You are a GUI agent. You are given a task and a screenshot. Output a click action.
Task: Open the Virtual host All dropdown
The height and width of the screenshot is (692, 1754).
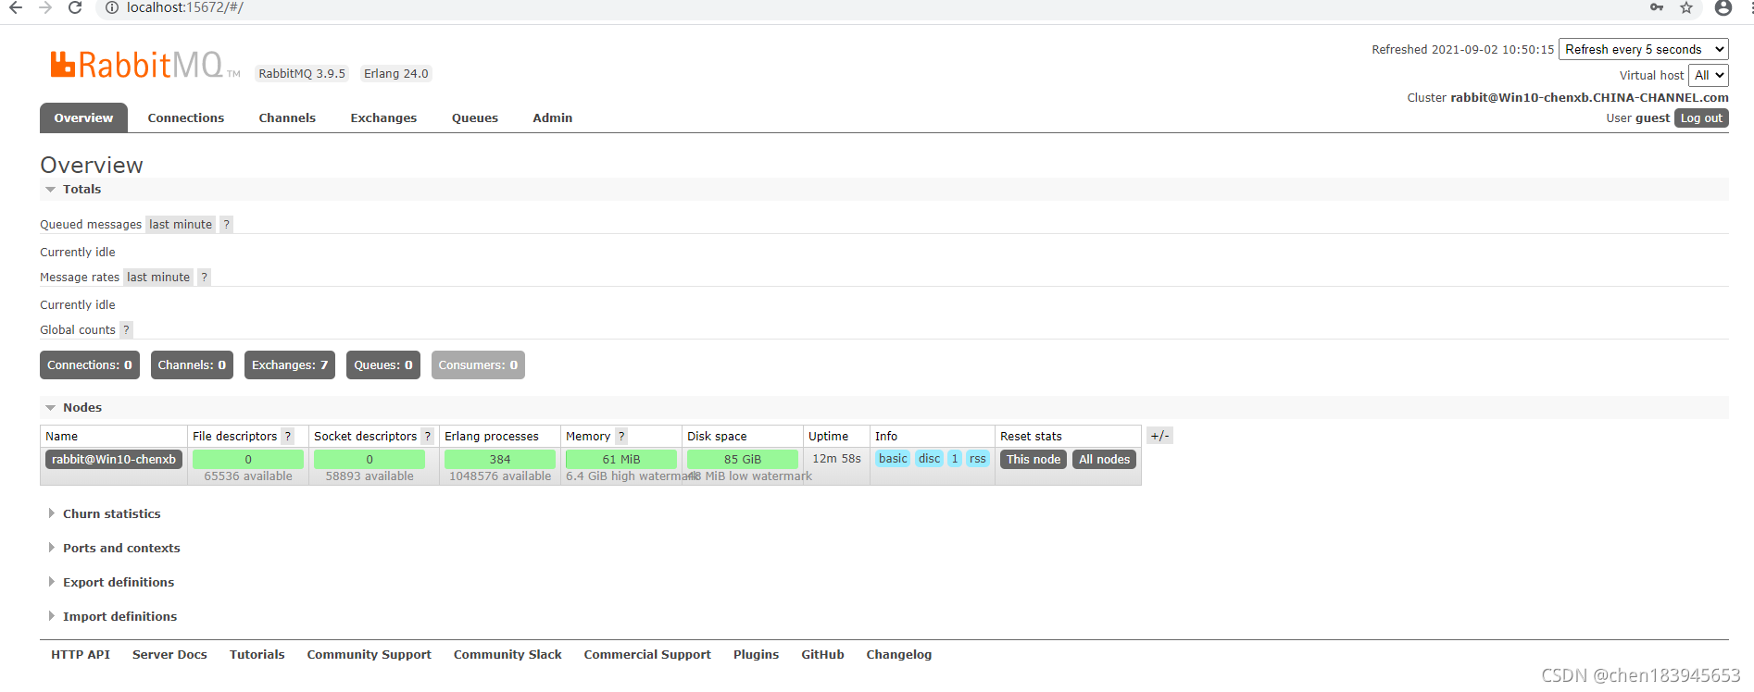coord(1709,75)
